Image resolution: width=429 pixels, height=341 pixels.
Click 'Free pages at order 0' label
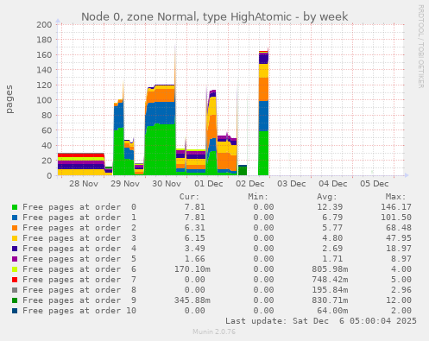tap(79, 207)
